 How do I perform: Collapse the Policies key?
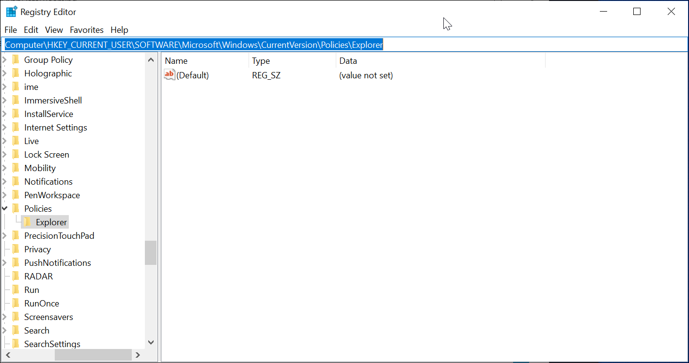[x=5, y=209]
